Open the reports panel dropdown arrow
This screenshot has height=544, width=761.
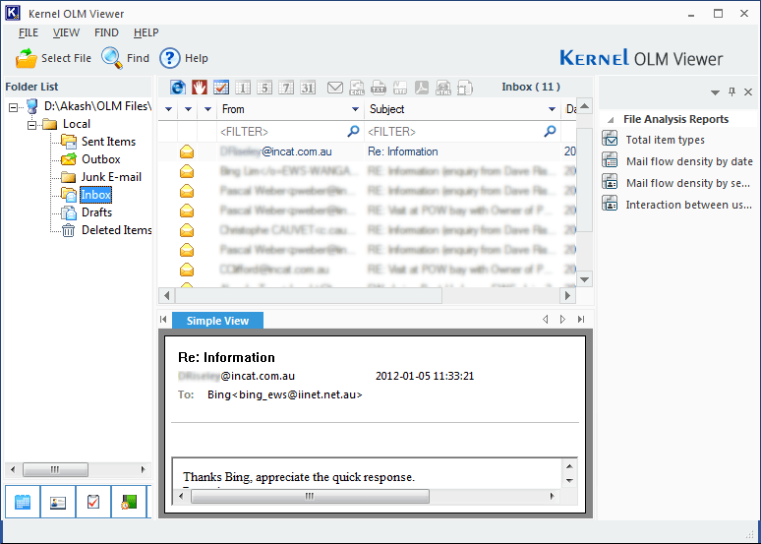click(x=715, y=92)
